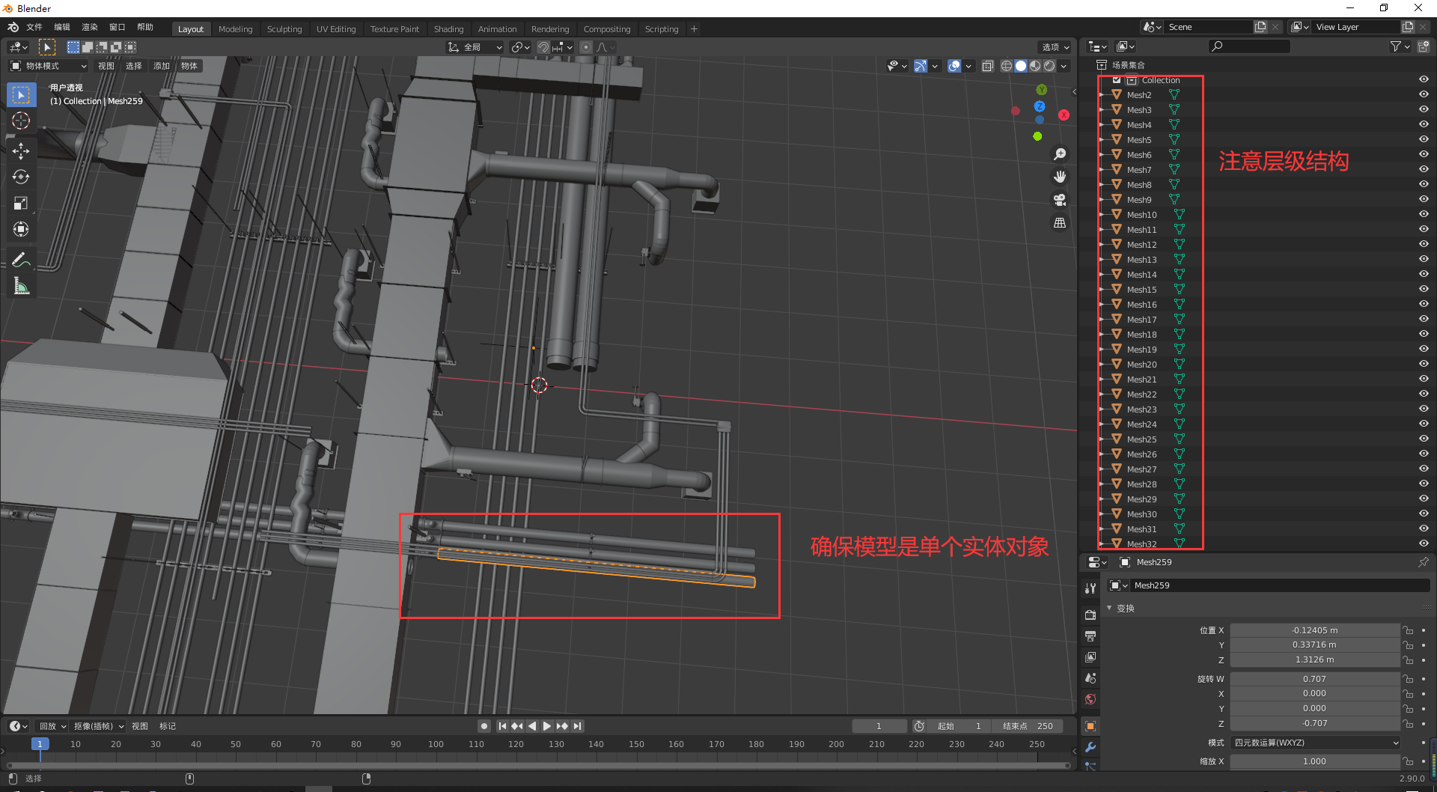Screen dimensions: 1437x792
Task: Switch perspective/orthographic with grid icon
Action: [x=1060, y=223]
